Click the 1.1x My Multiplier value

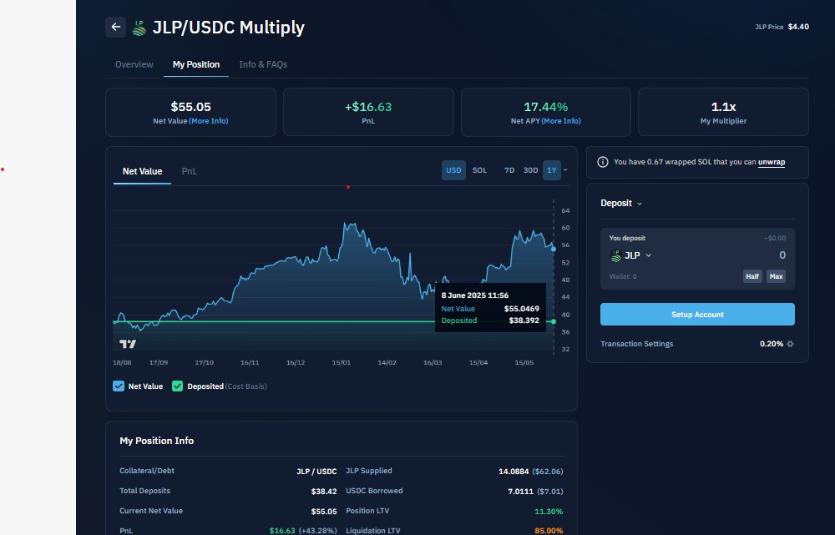[723, 107]
